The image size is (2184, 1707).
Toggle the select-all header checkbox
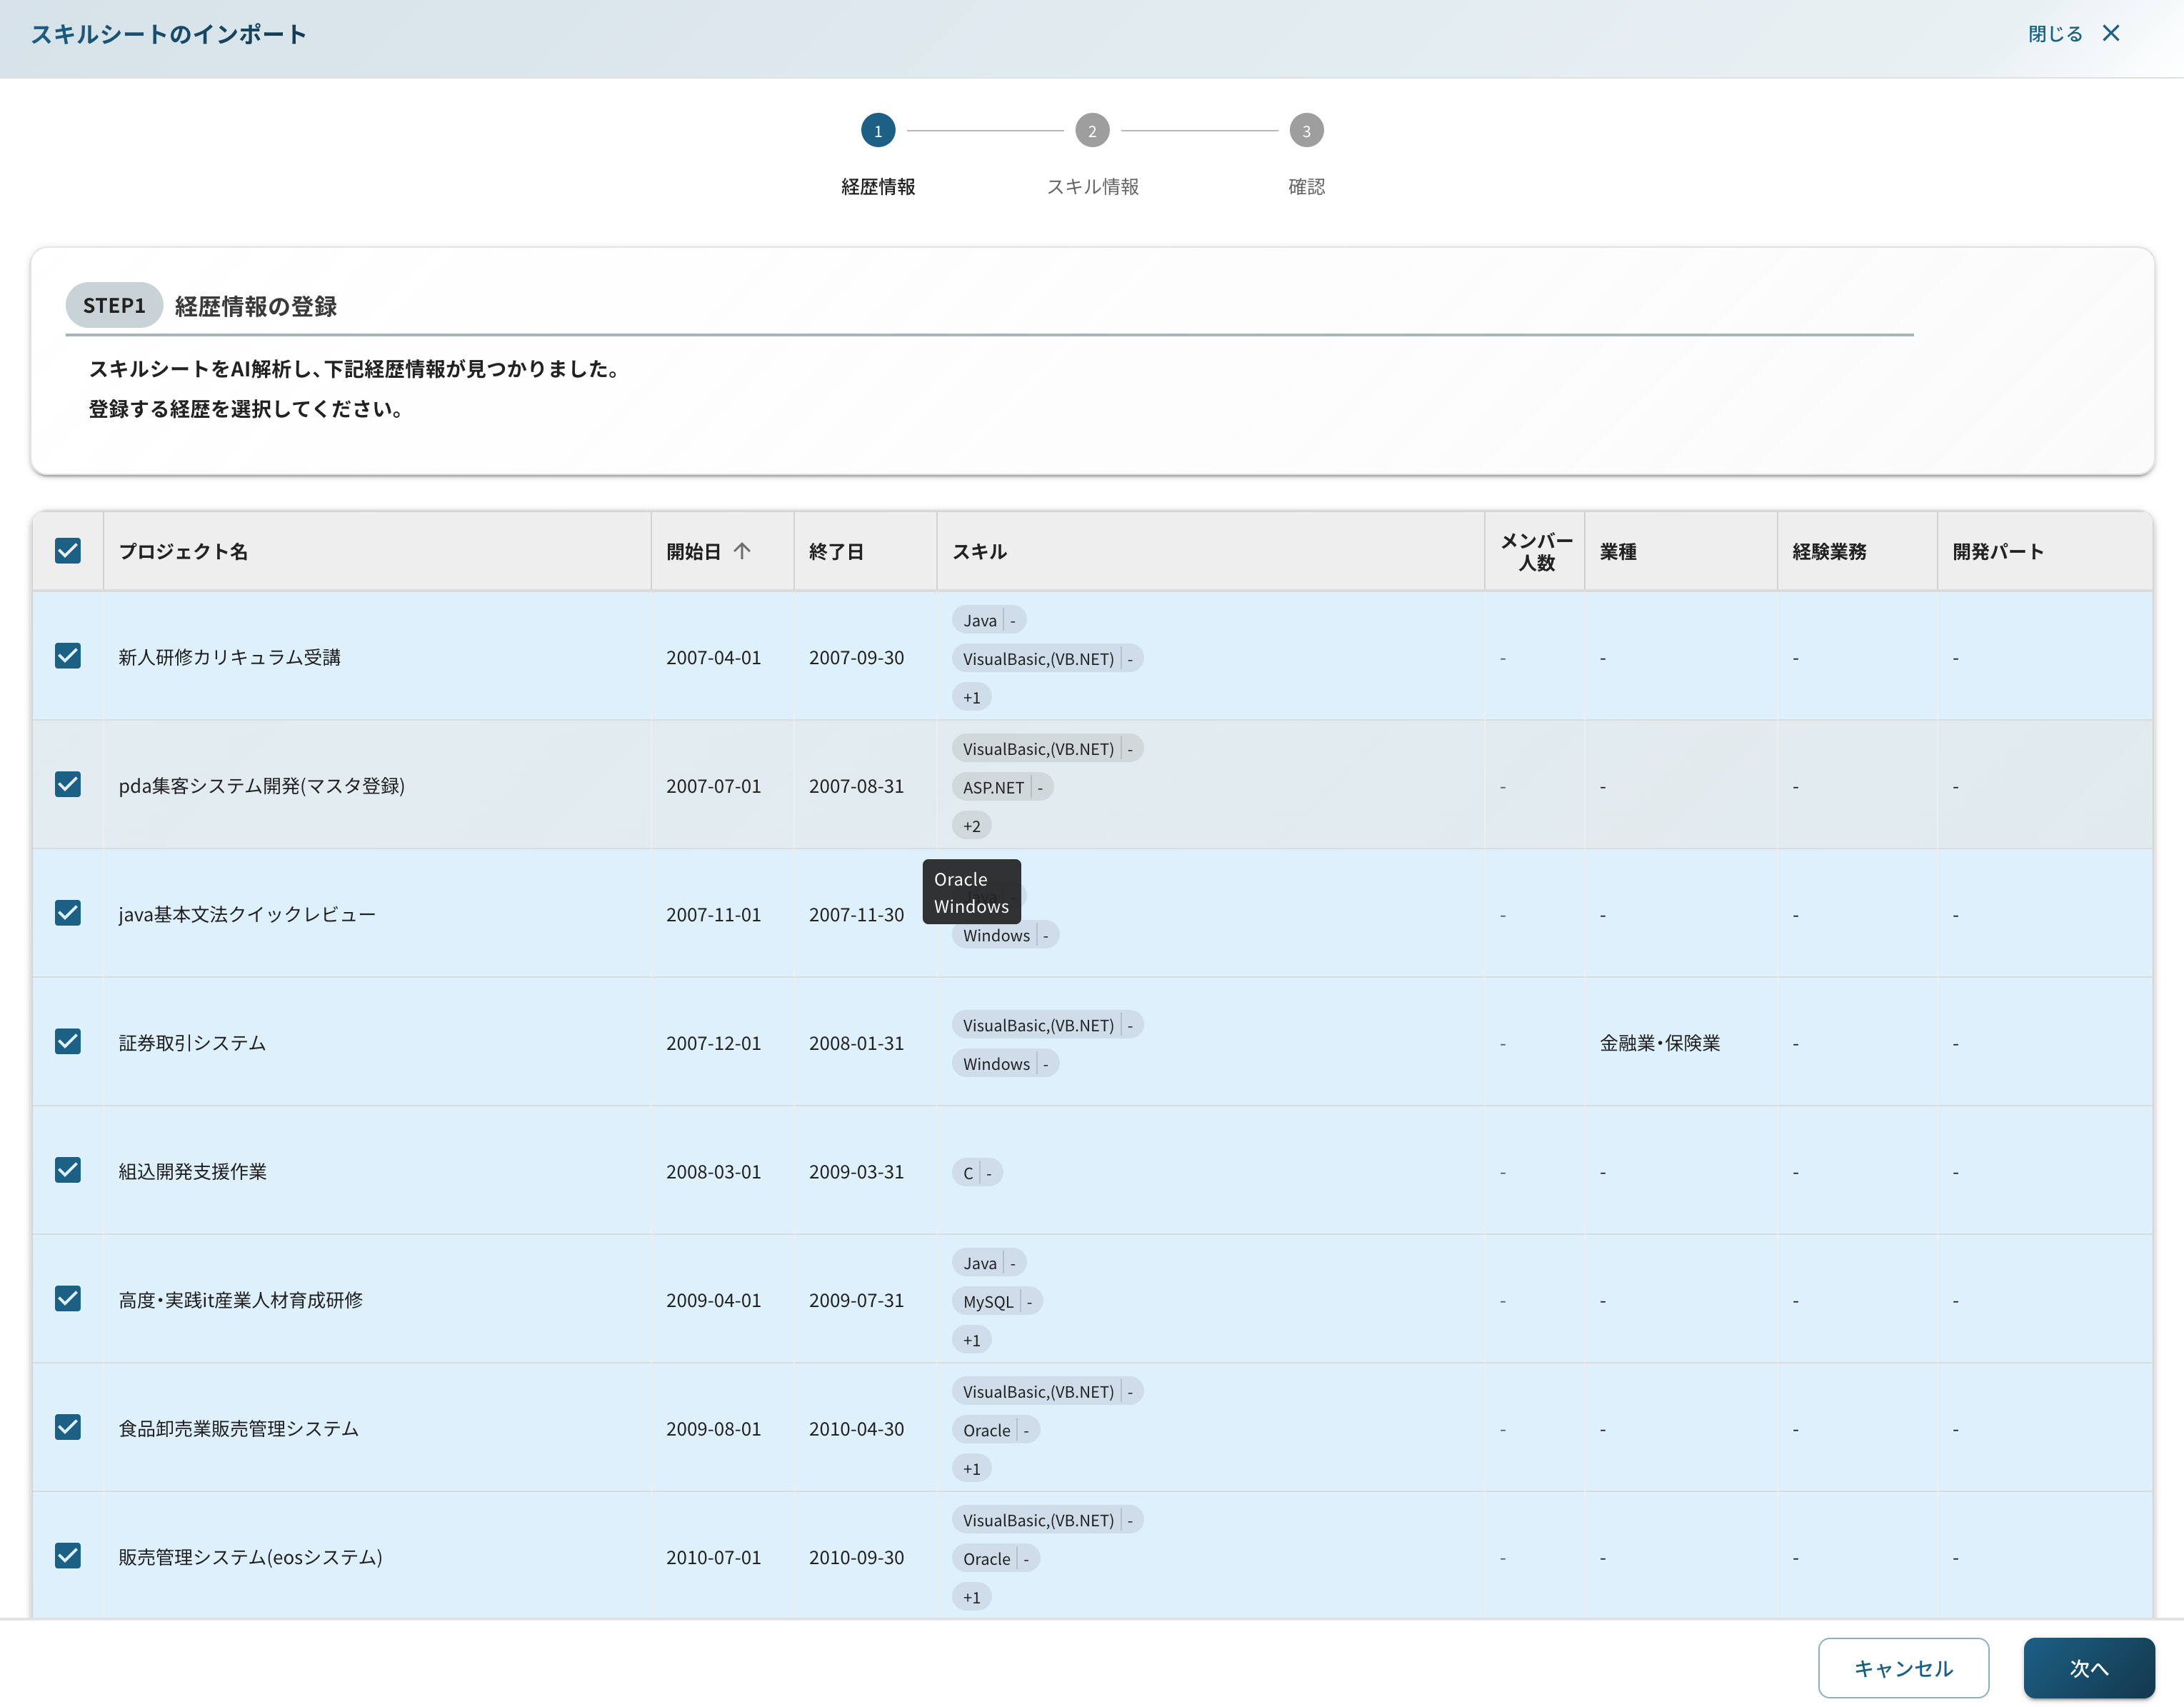click(x=68, y=551)
